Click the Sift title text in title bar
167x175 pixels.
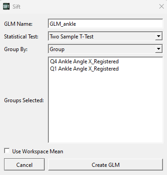pos(16,7)
